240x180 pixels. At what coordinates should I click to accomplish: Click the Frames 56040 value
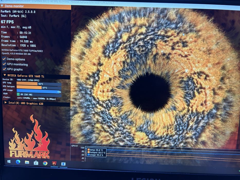pos(23,37)
